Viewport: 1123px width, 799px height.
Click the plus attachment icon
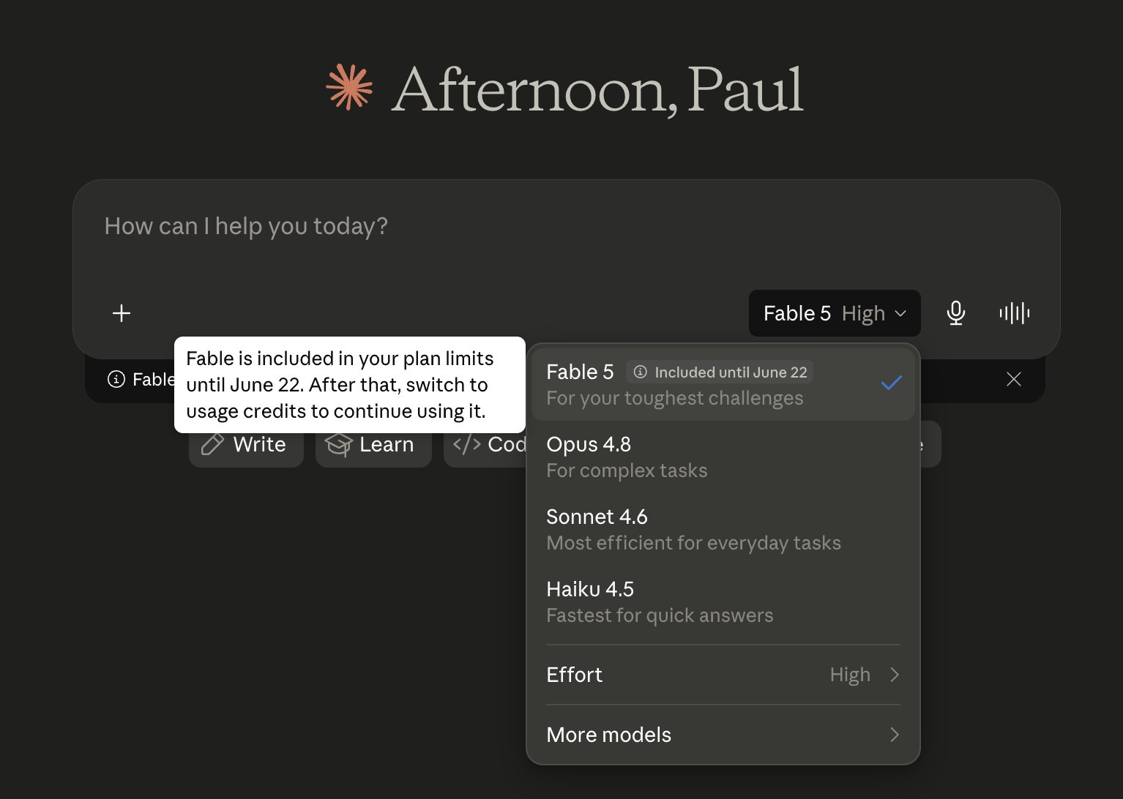(x=122, y=313)
